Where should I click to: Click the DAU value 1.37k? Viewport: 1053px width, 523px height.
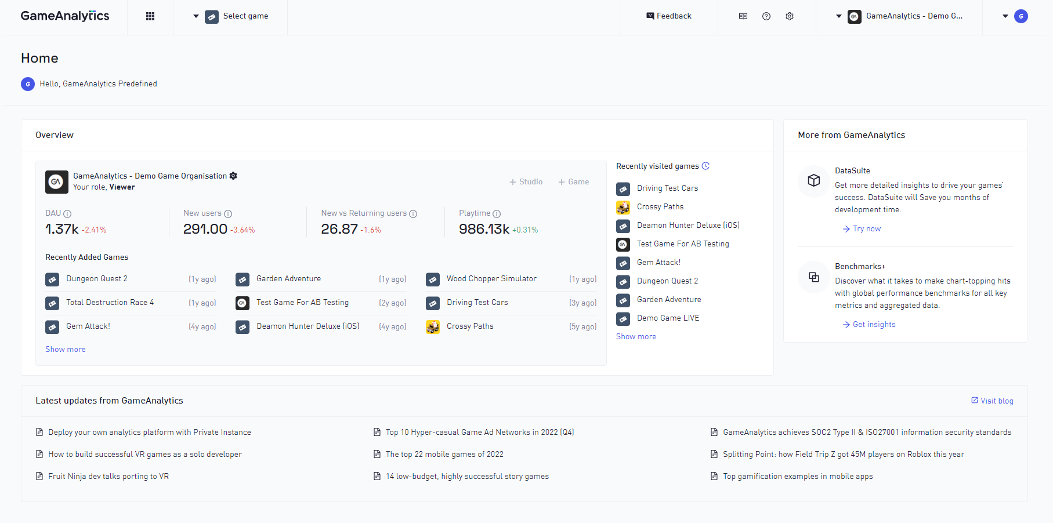pyautogui.click(x=62, y=229)
